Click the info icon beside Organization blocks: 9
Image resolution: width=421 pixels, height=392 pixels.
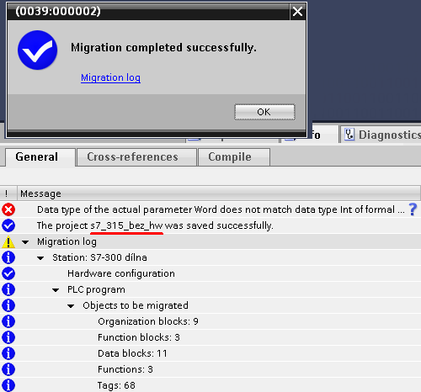pos(8,321)
